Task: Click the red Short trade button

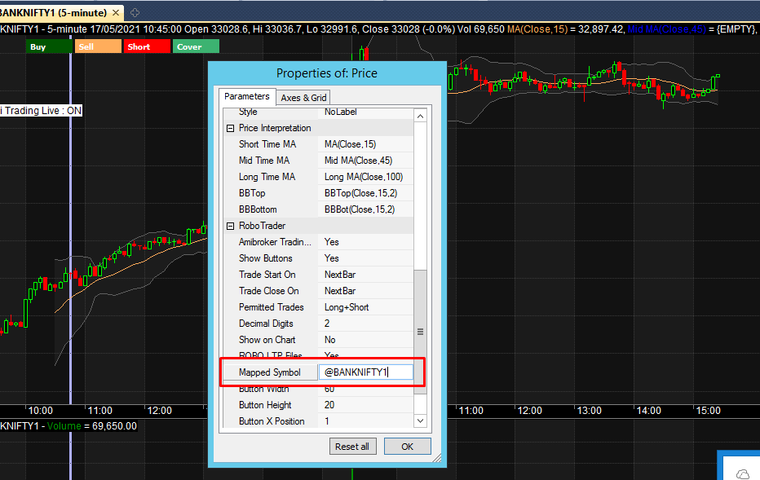Action: [147, 46]
